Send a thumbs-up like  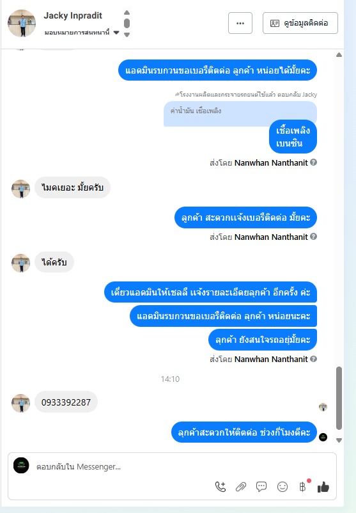coord(323,487)
